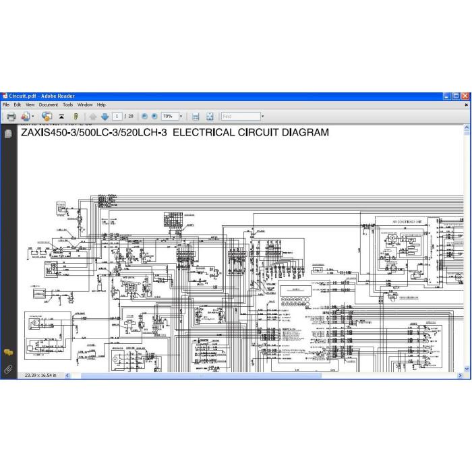Go to previous page with up arrow

(93, 117)
